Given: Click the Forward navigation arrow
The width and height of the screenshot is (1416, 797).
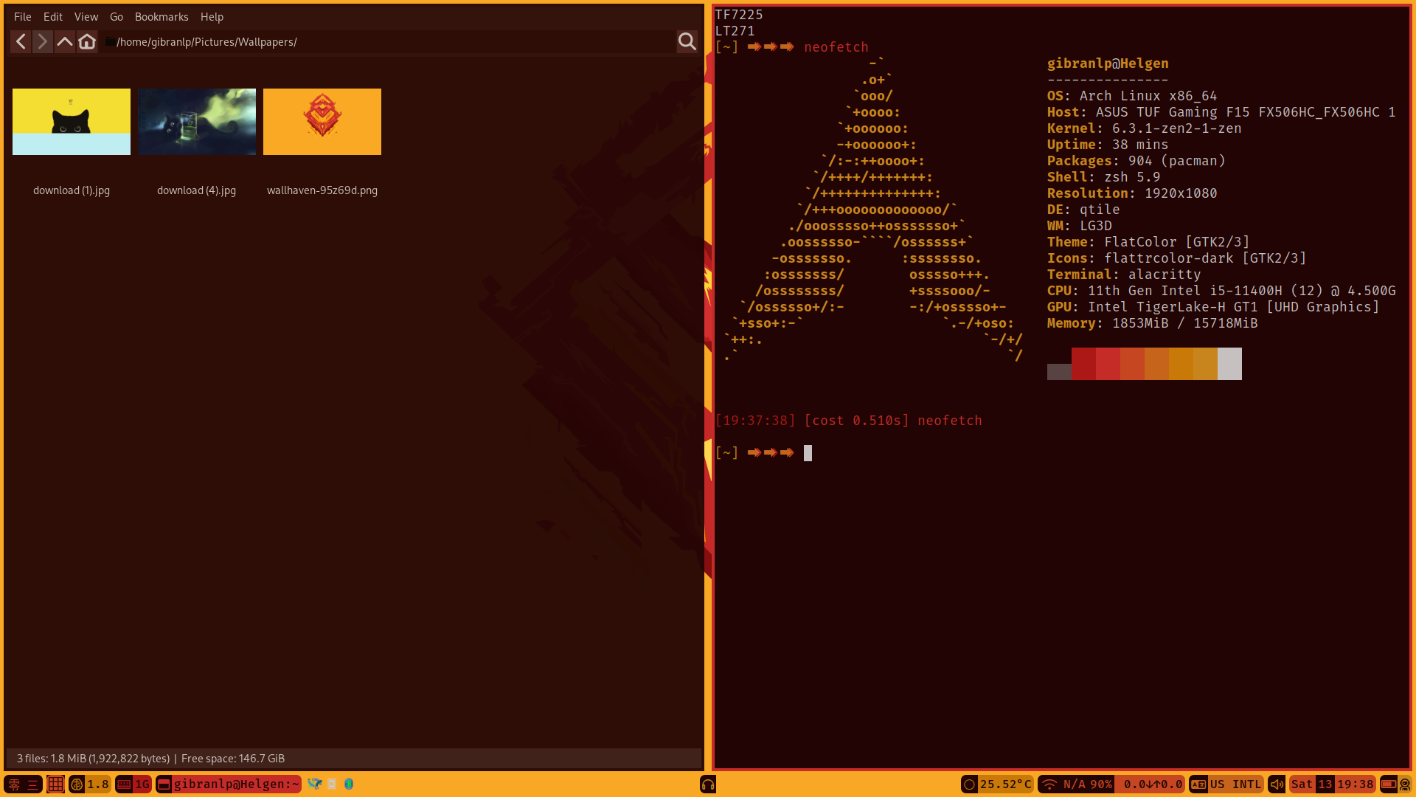Looking at the screenshot, I should click(43, 42).
